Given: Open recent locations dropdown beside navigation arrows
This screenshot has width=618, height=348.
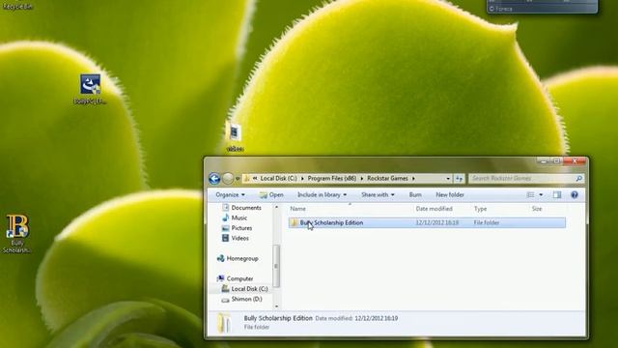Looking at the screenshot, I should [x=238, y=179].
